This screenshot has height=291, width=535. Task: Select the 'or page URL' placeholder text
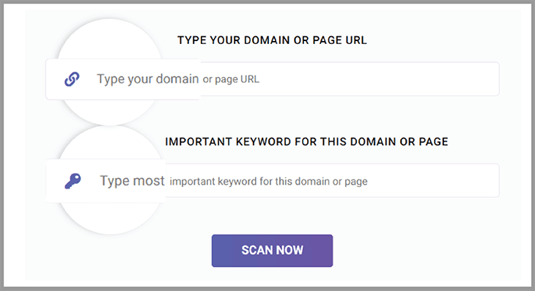tap(231, 79)
